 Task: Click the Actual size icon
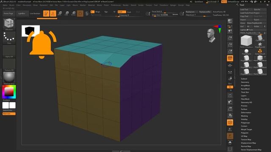[x=230, y=45]
